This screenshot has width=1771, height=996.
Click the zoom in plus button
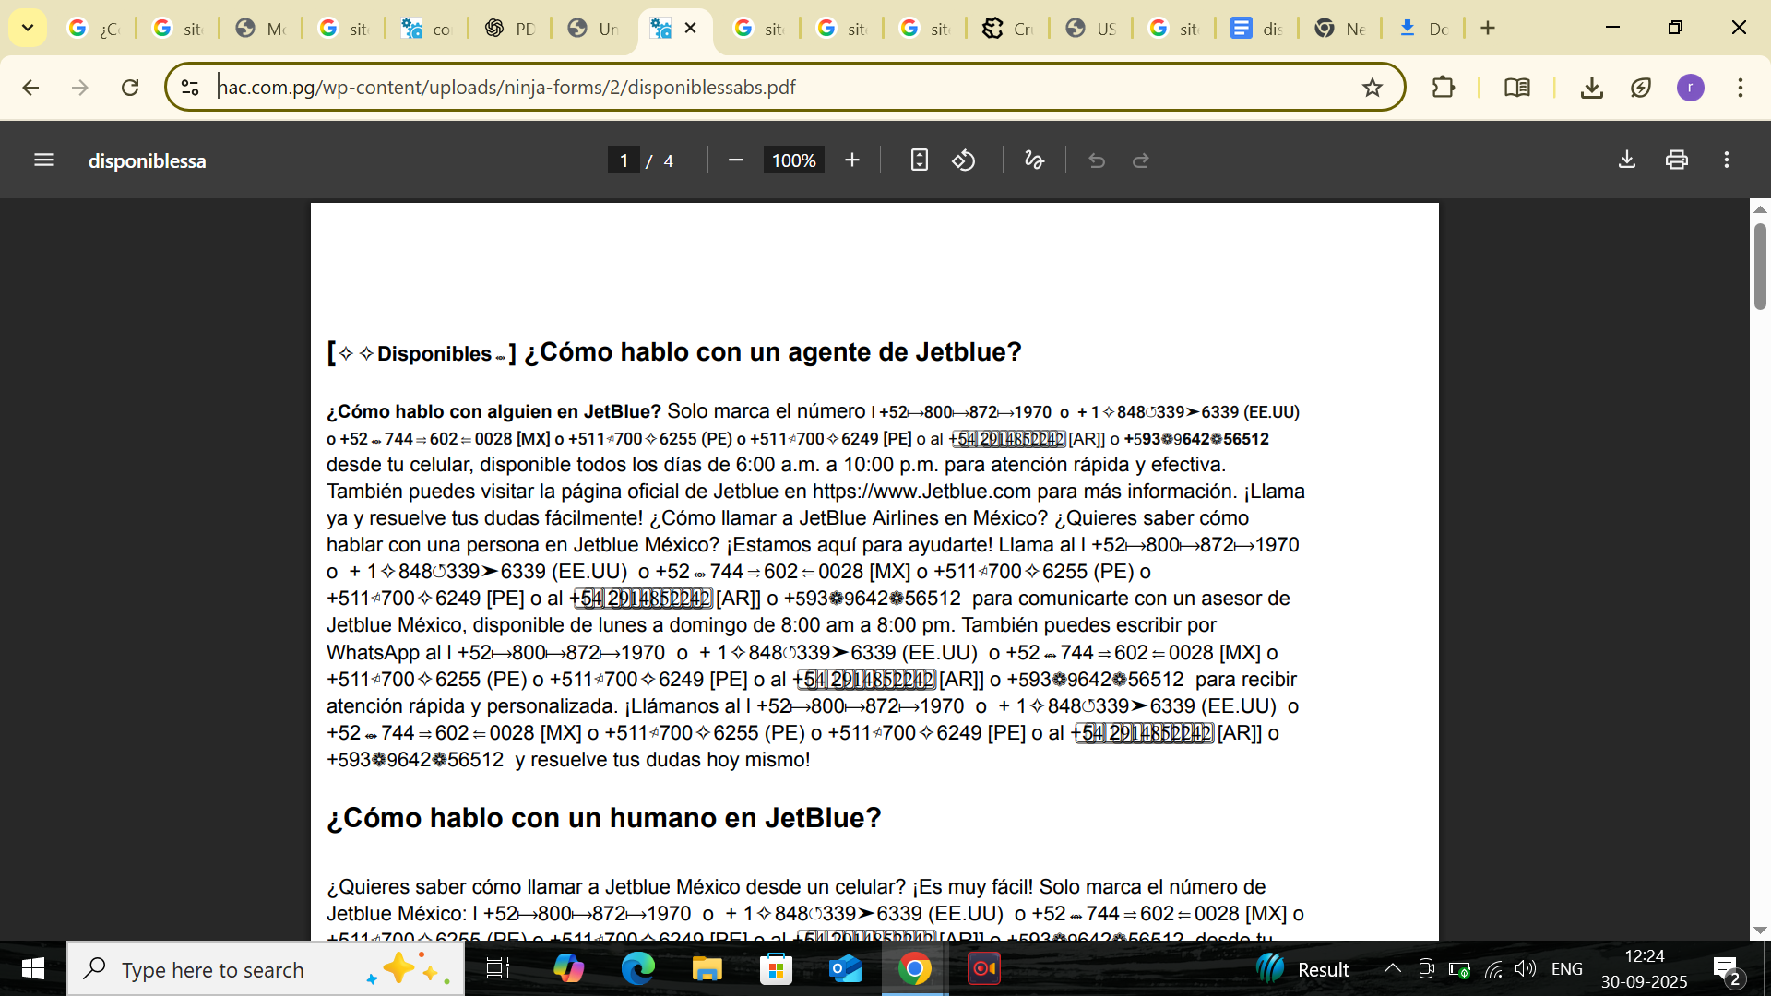pyautogui.click(x=851, y=160)
